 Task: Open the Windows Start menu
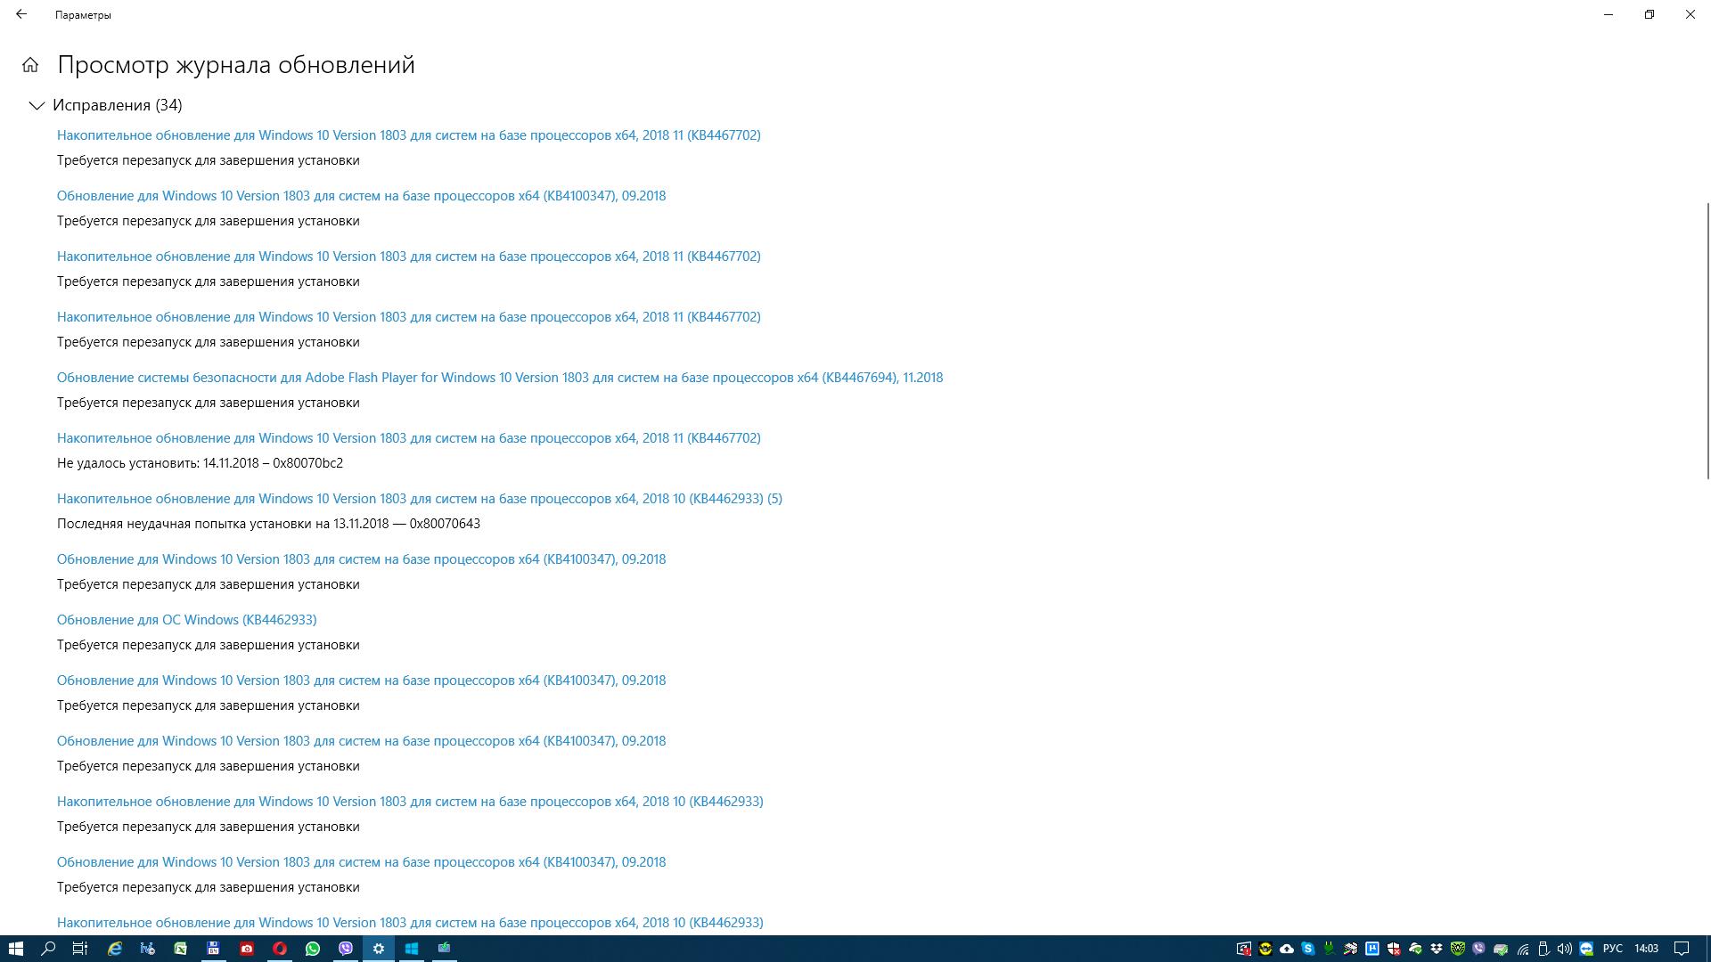16,949
